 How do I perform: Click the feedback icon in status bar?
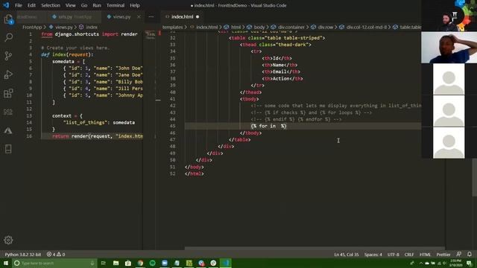[459, 255]
